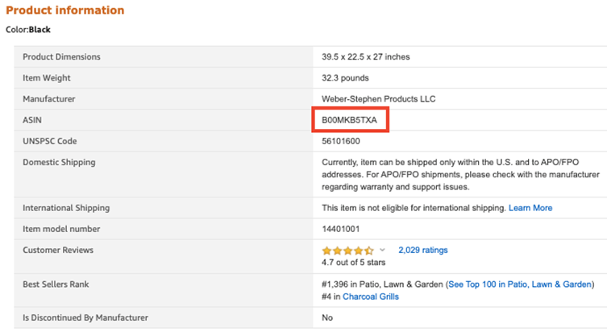Click the highlighted ASIN value B00MKB5TXA
The image size is (607, 332).
[349, 120]
